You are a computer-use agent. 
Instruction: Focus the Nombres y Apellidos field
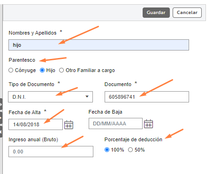tap(99, 45)
